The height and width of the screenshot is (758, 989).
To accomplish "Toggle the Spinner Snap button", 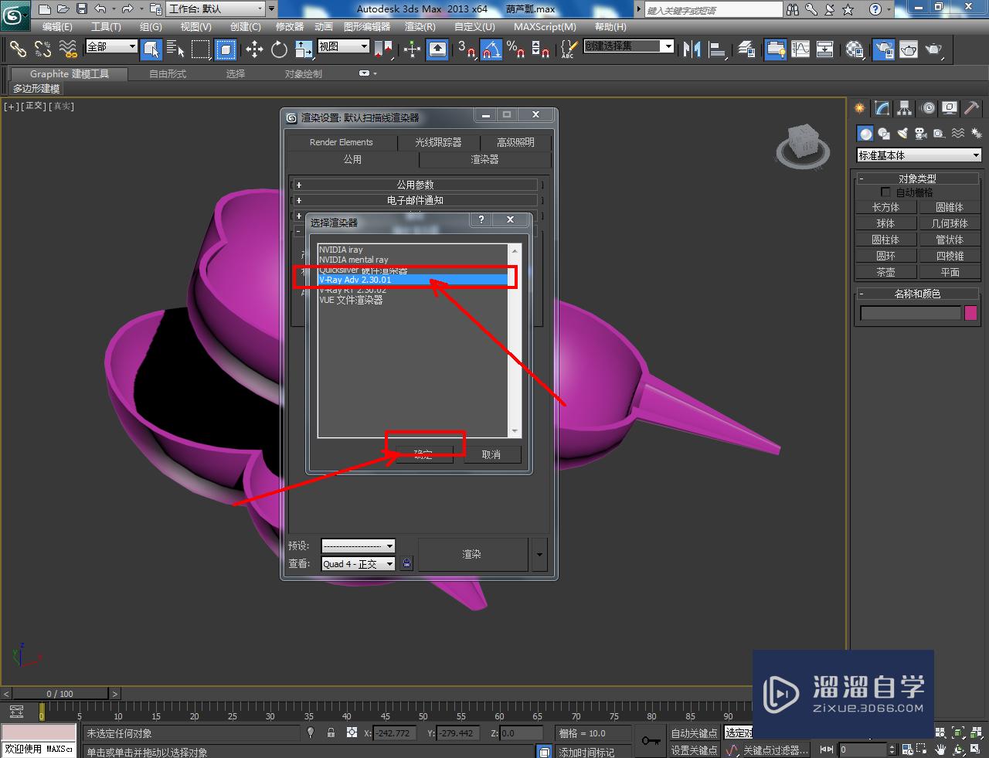I will [541, 49].
